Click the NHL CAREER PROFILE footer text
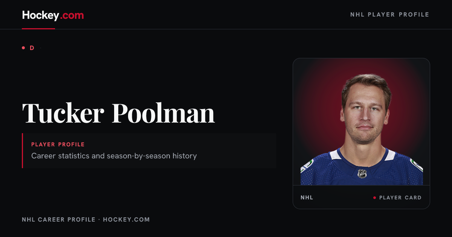452x237 pixels. point(59,219)
